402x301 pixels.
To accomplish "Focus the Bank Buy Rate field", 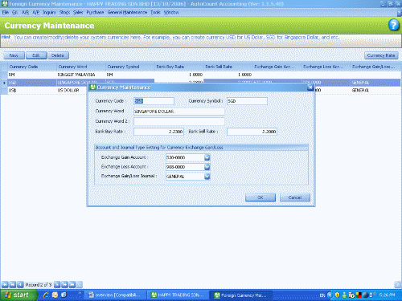I will [x=158, y=132].
